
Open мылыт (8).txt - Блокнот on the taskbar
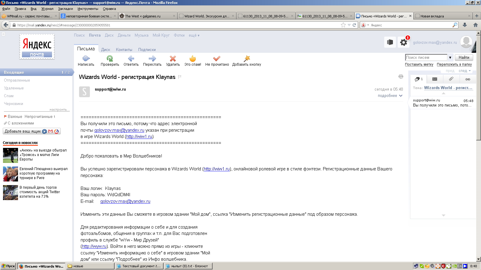pyautogui.click(x=188, y=266)
